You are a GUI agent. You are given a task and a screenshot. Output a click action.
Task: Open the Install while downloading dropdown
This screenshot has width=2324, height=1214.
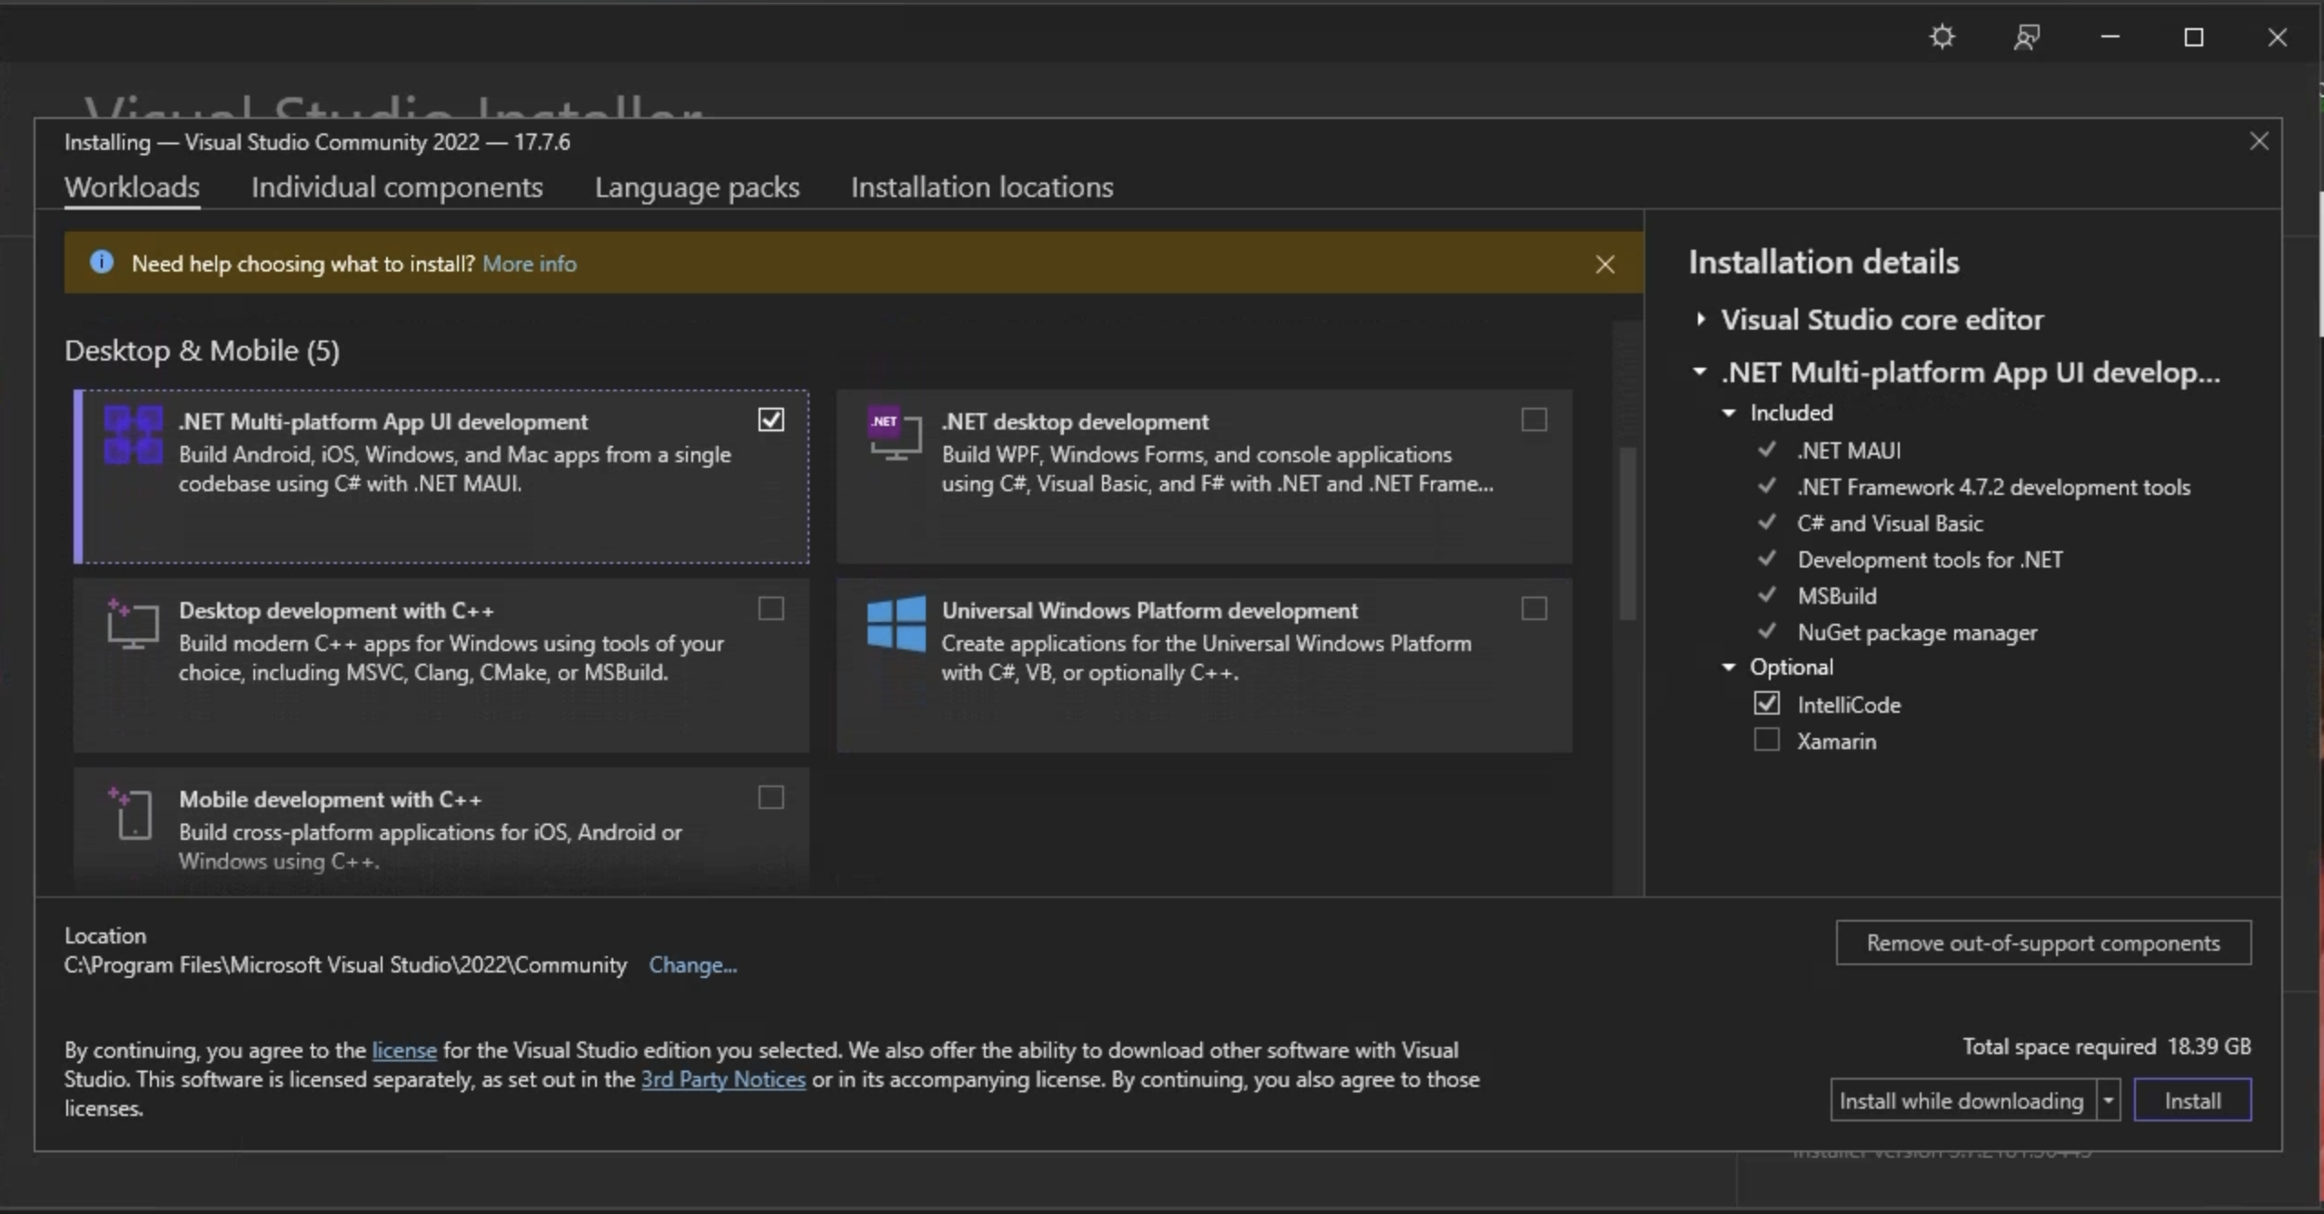click(2108, 1100)
